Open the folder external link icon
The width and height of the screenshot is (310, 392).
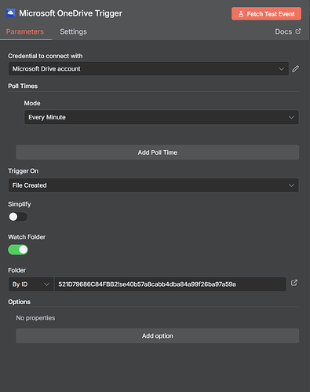(x=294, y=283)
